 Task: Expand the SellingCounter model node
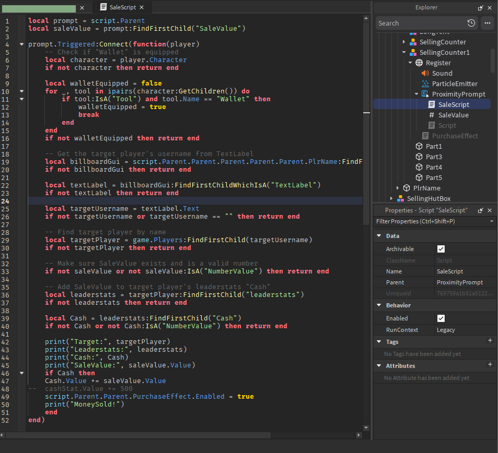(x=404, y=42)
